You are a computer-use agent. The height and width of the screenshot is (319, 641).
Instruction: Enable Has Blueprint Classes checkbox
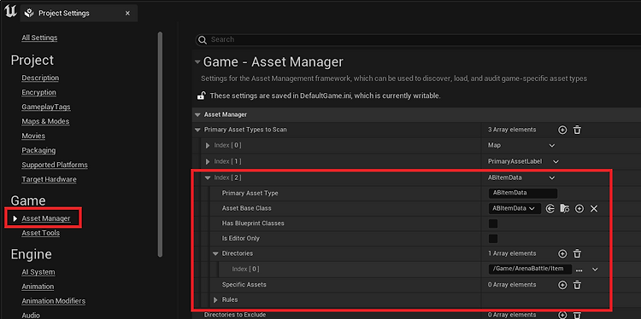pyautogui.click(x=493, y=223)
